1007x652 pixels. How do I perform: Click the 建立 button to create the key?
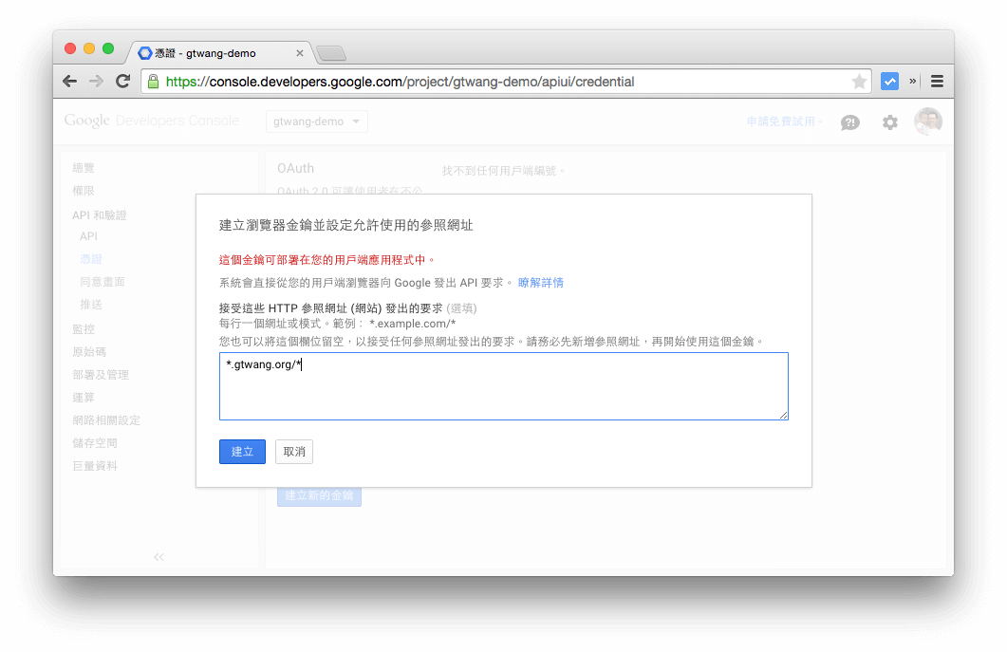click(x=242, y=452)
